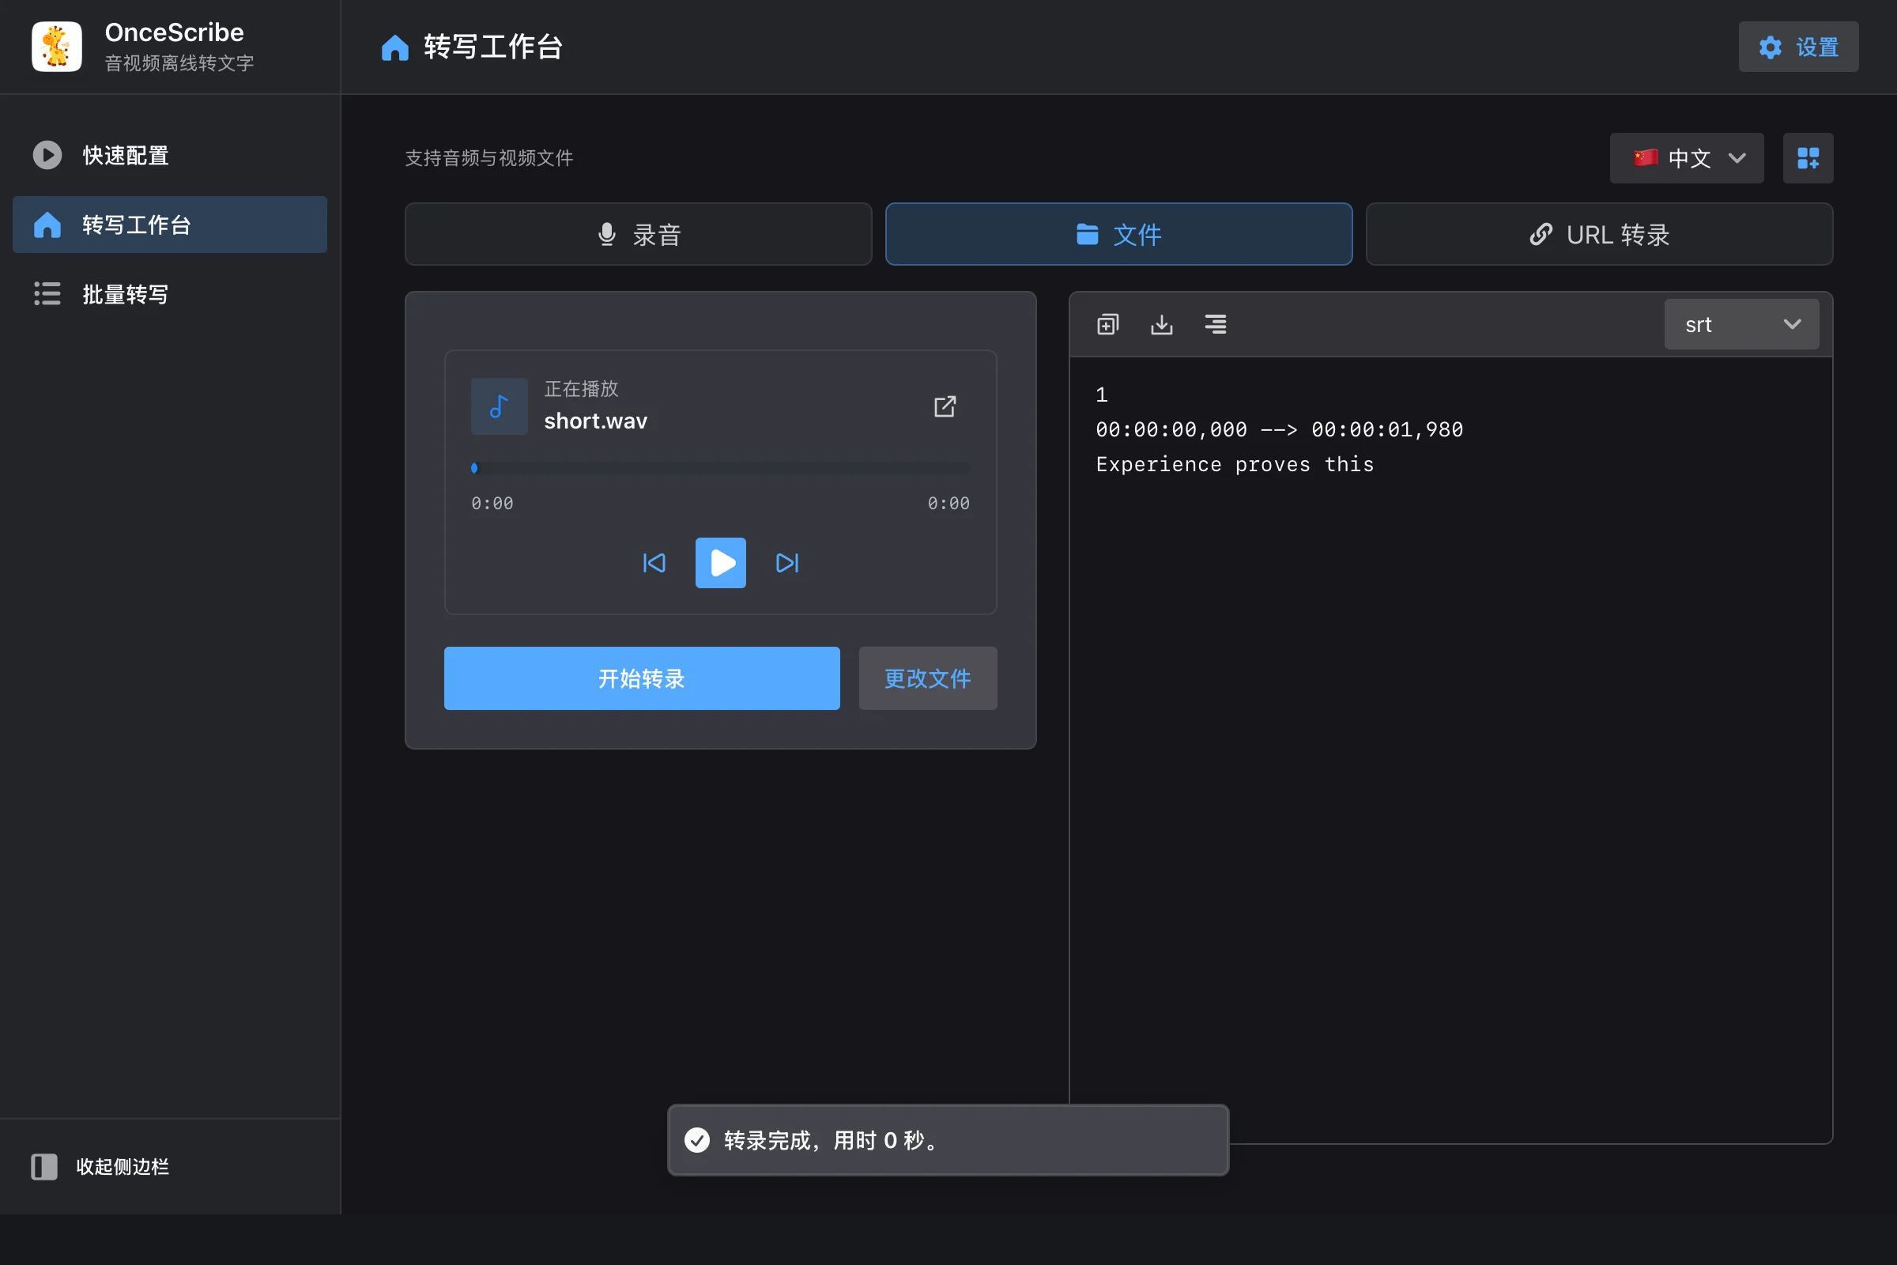This screenshot has height=1265, width=1897.
Task: Click the music note icon beside short.wav
Action: (500, 406)
